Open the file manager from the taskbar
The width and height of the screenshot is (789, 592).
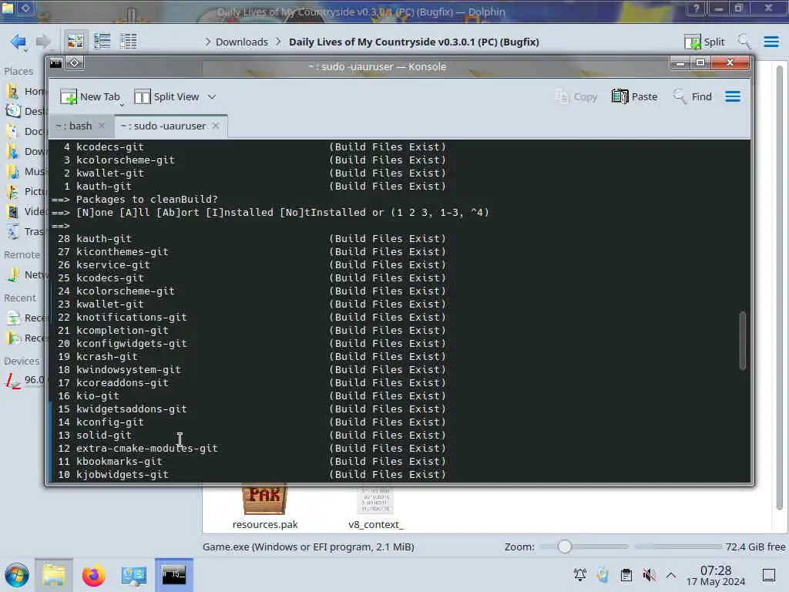54,575
